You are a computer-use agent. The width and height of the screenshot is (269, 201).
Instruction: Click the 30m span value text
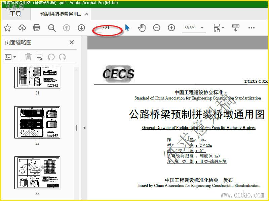[x=203, y=140]
